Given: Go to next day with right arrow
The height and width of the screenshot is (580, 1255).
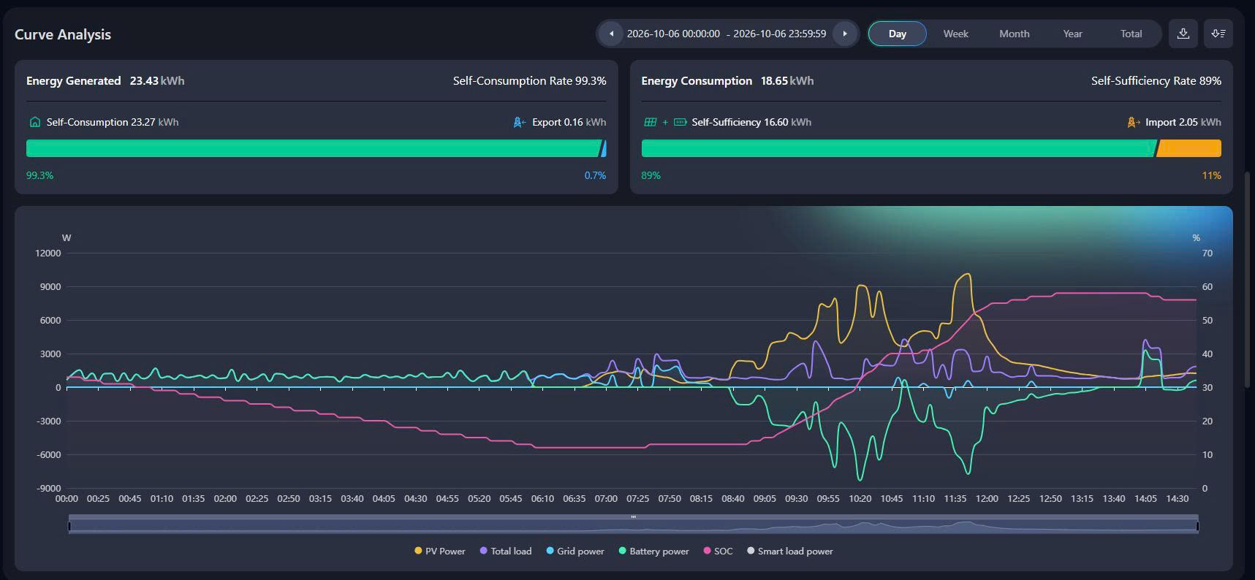Looking at the screenshot, I should pyautogui.click(x=845, y=34).
